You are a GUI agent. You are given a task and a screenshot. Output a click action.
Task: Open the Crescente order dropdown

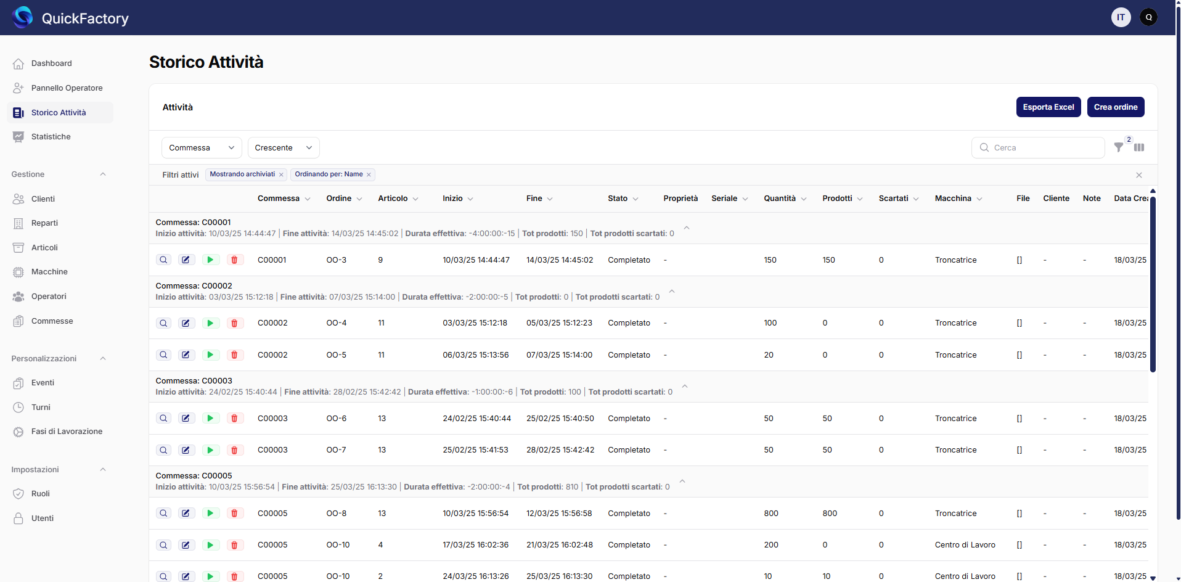[284, 148]
